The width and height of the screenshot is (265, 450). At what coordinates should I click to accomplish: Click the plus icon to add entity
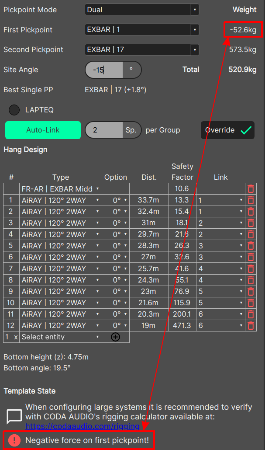point(115,337)
